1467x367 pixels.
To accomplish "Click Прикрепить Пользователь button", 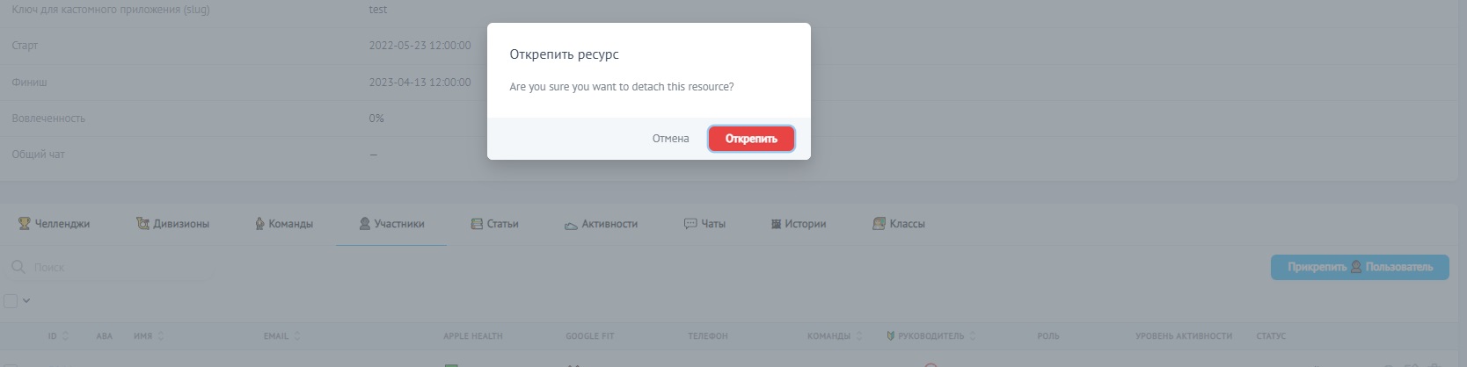I will pos(1360,267).
